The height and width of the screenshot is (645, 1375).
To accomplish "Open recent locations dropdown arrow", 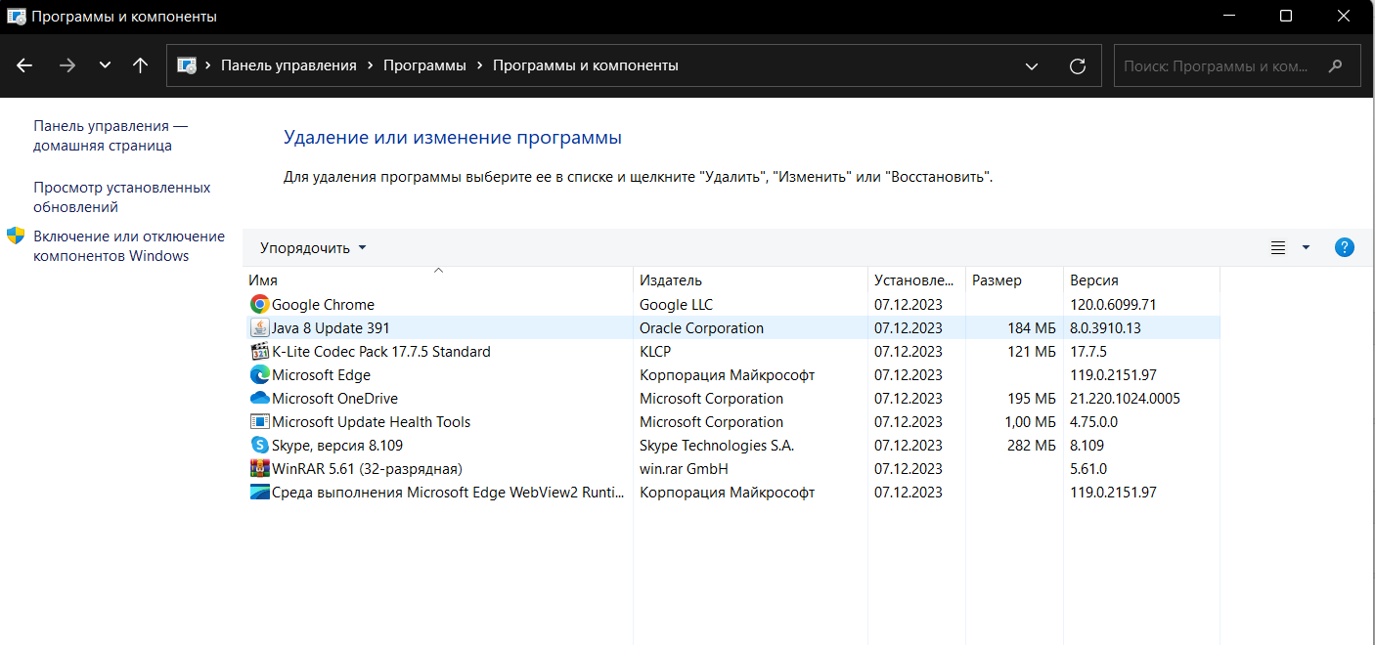I will click(x=105, y=65).
